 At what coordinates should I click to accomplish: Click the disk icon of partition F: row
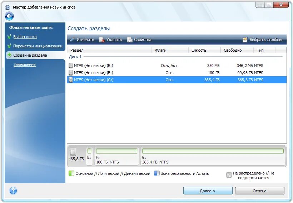pyautogui.click(x=71, y=72)
